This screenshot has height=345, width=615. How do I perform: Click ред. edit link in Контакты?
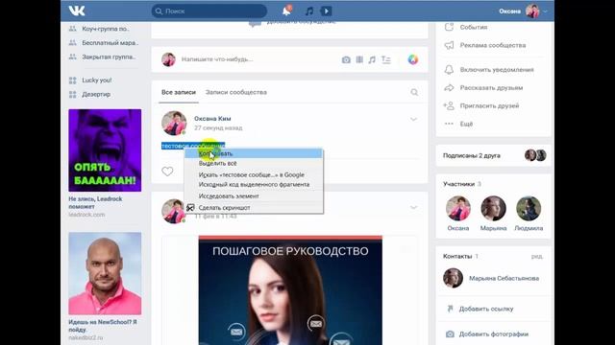click(x=537, y=257)
